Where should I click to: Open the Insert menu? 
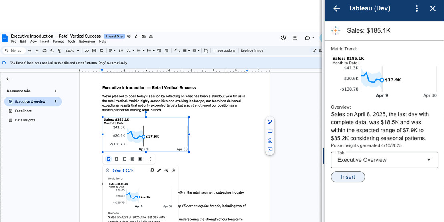click(x=45, y=42)
